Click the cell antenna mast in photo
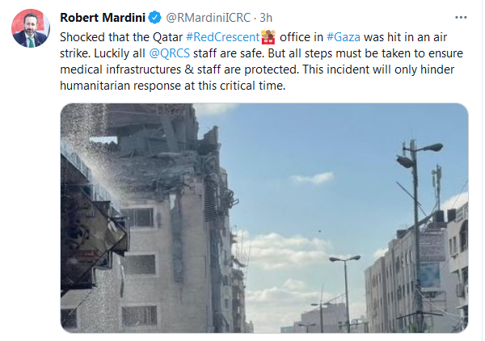This screenshot has height=341, width=485. (436, 187)
